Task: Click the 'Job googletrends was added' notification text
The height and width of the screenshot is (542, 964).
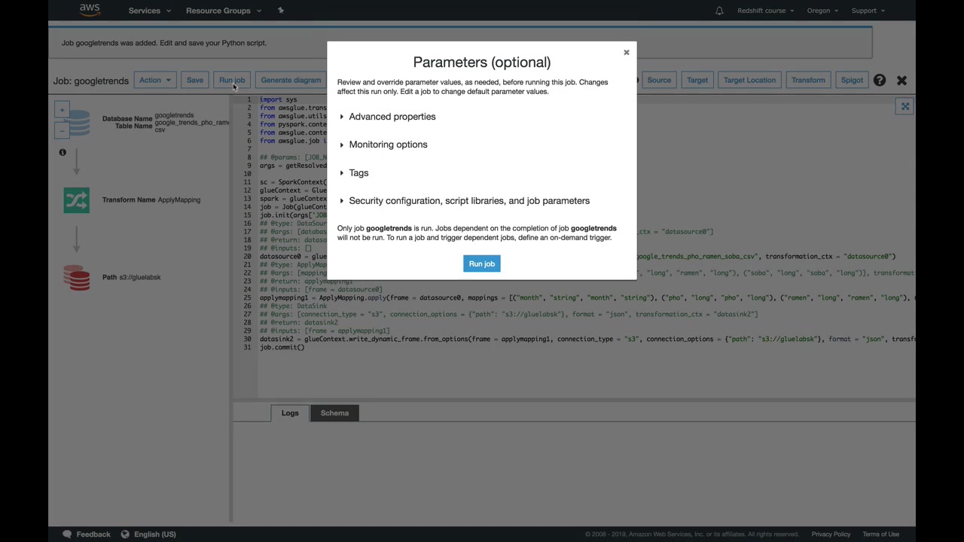Action: (164, 43)
